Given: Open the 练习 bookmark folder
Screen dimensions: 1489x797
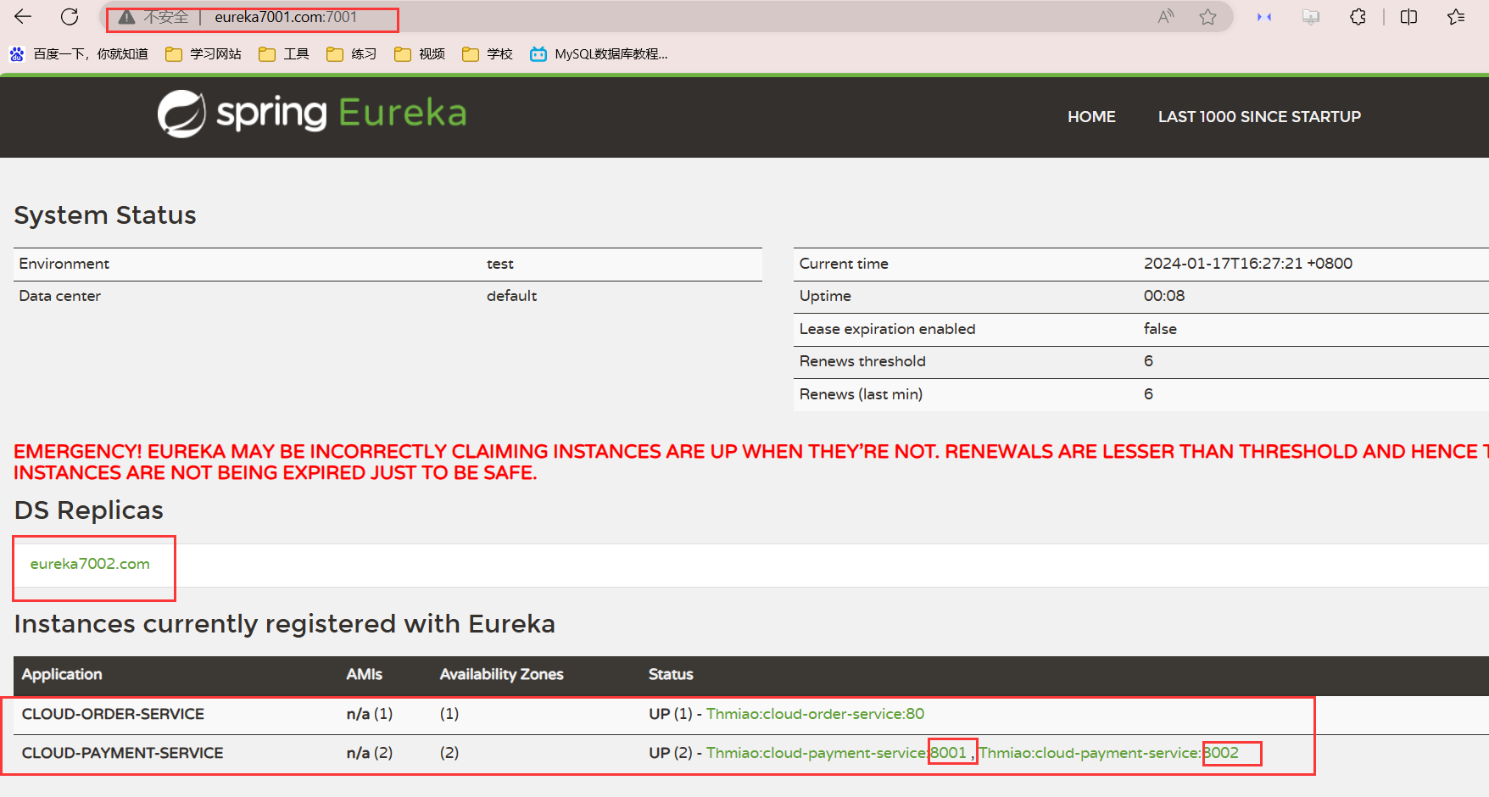Looking at the screenshot, I should click(352, 53).
